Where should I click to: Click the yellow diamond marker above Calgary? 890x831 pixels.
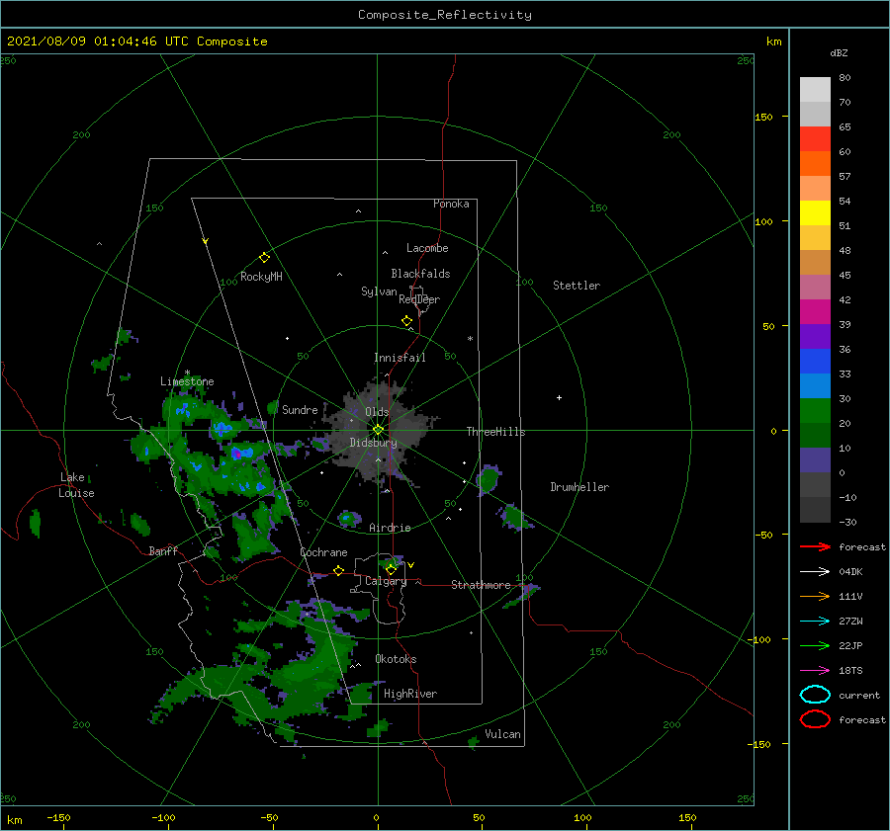pyautogui.click(x=391, y=569)
